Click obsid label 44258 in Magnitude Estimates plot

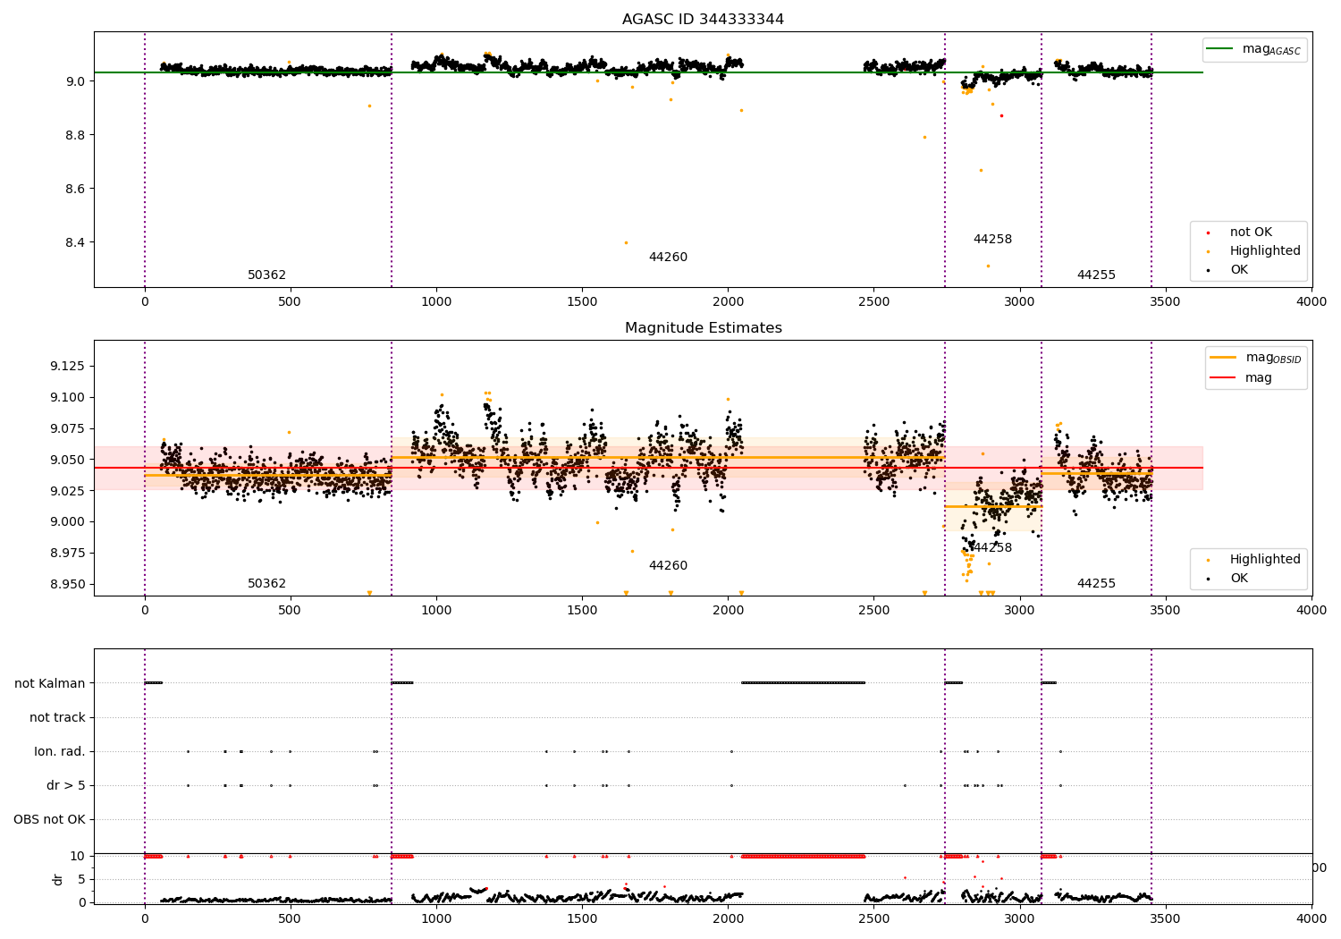point(992,548)
